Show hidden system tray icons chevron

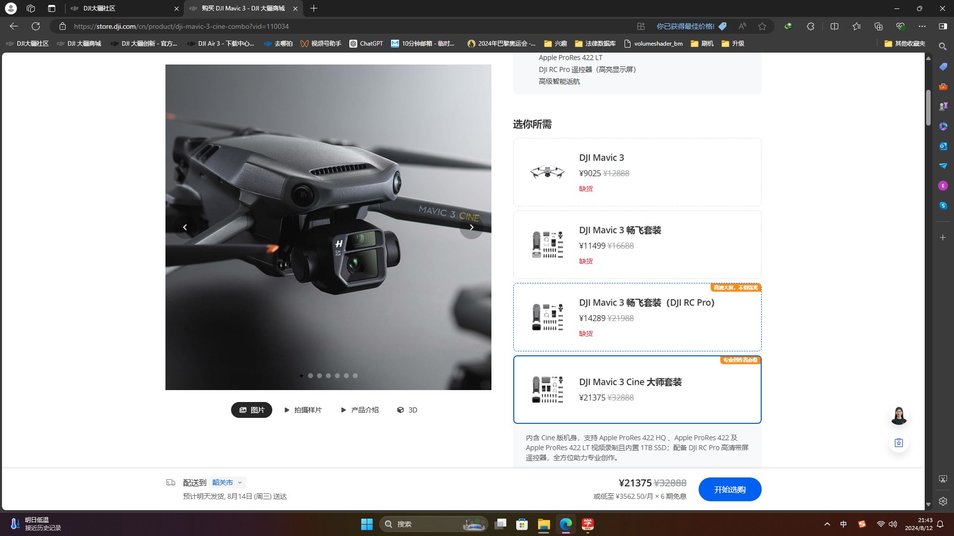click(x=827, y=524)
